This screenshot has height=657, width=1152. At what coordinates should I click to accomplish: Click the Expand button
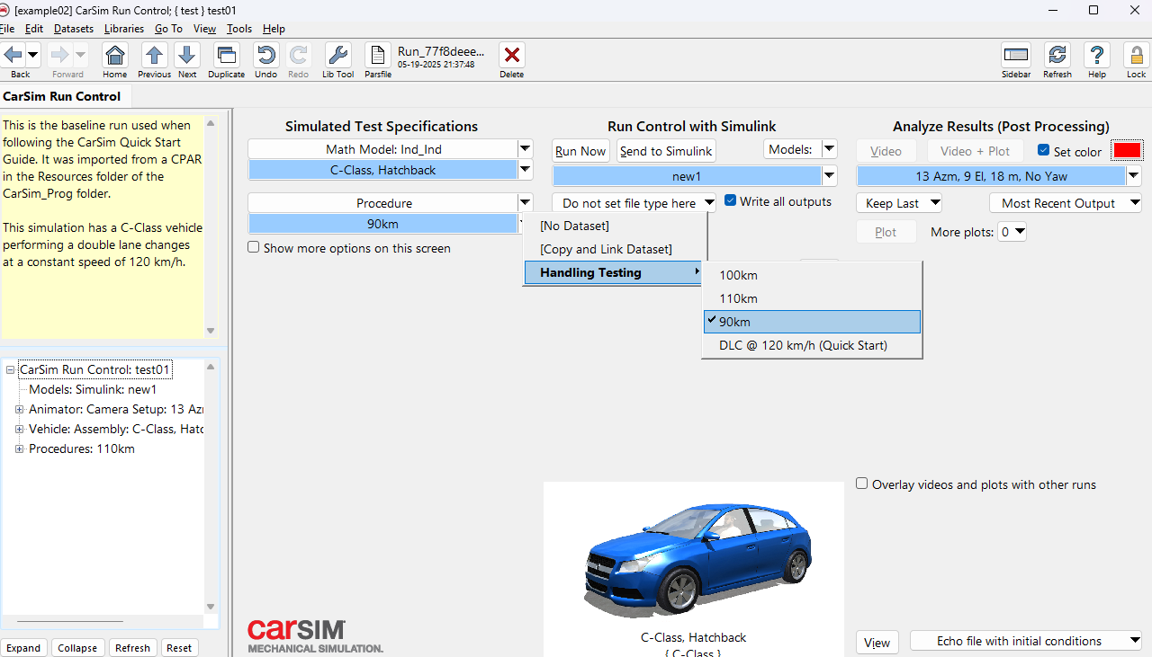[x=23, y=648]
